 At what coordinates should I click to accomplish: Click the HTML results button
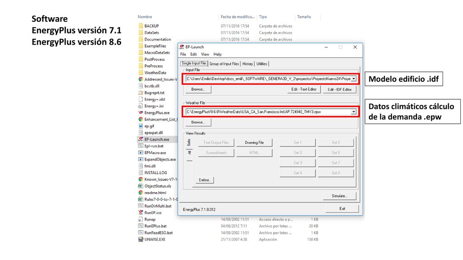pyautogui.click(x=254, y=153)
